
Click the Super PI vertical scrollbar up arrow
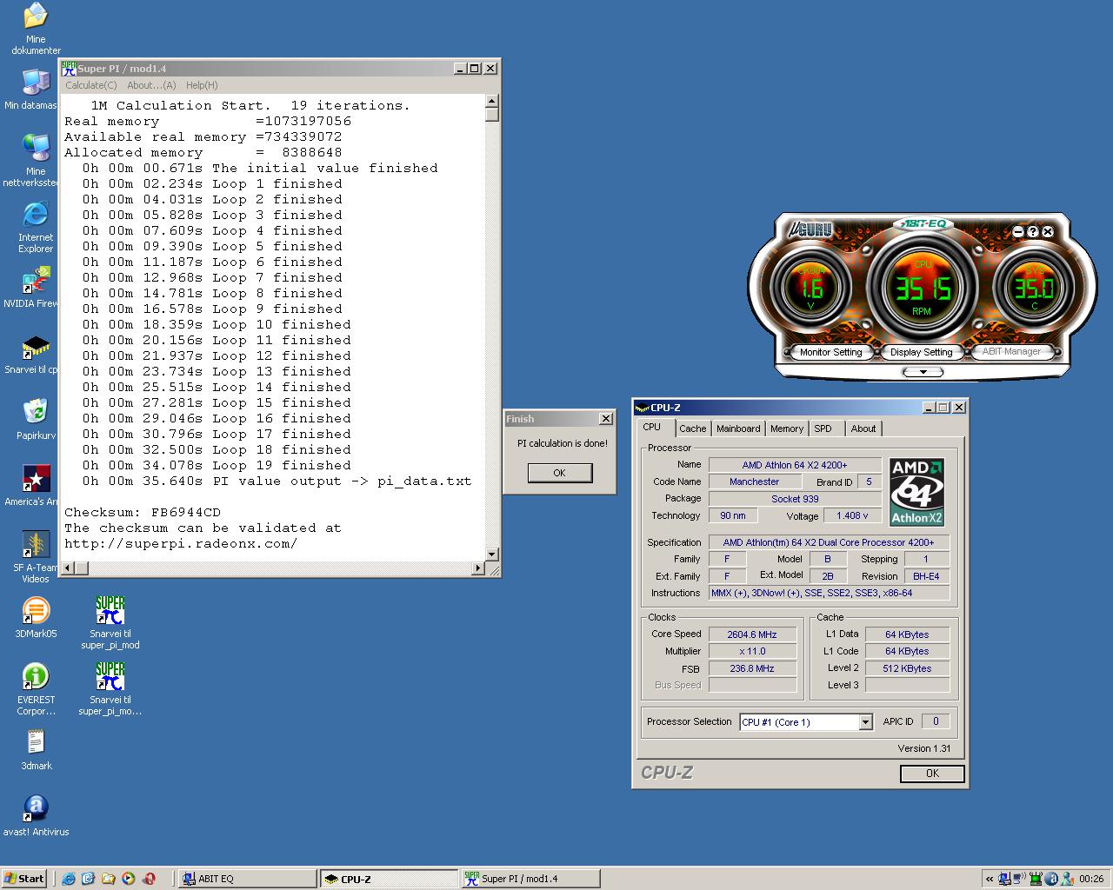[x=492, y=100]
